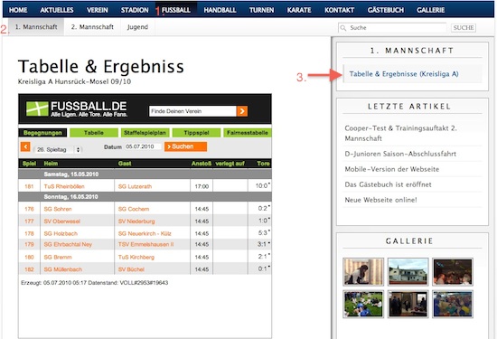The image size is (497, 339).
Task: Open the Tabelle tab in the widget
Action: tap(94, 133)
